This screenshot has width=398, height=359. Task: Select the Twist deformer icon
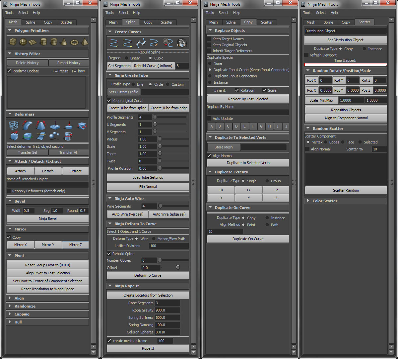point(82,126)
